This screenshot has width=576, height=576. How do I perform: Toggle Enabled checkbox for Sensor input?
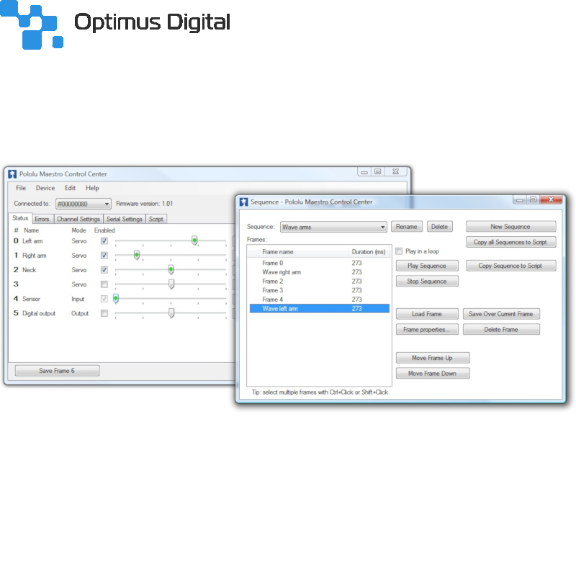(x=104, y=299)
